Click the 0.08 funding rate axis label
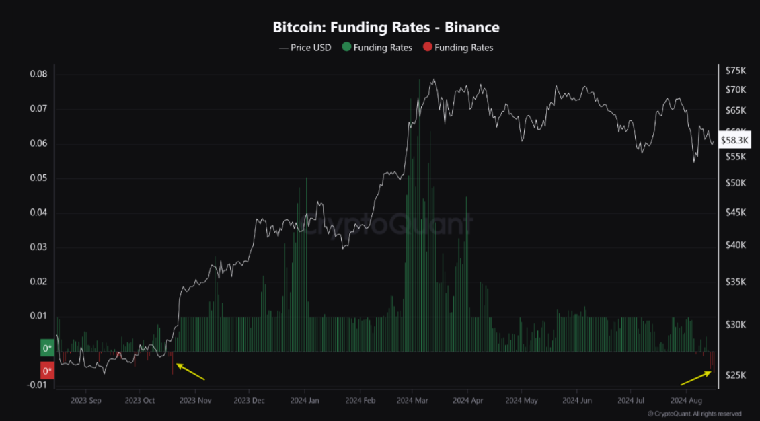This screenshot has width=760, height=421. point(38,73)
